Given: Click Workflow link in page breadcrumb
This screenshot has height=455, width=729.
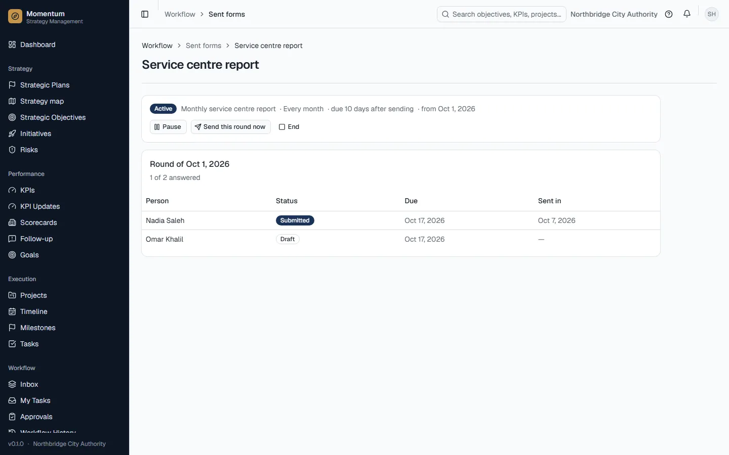Looking at the screenshot, I should pos(157,45).
